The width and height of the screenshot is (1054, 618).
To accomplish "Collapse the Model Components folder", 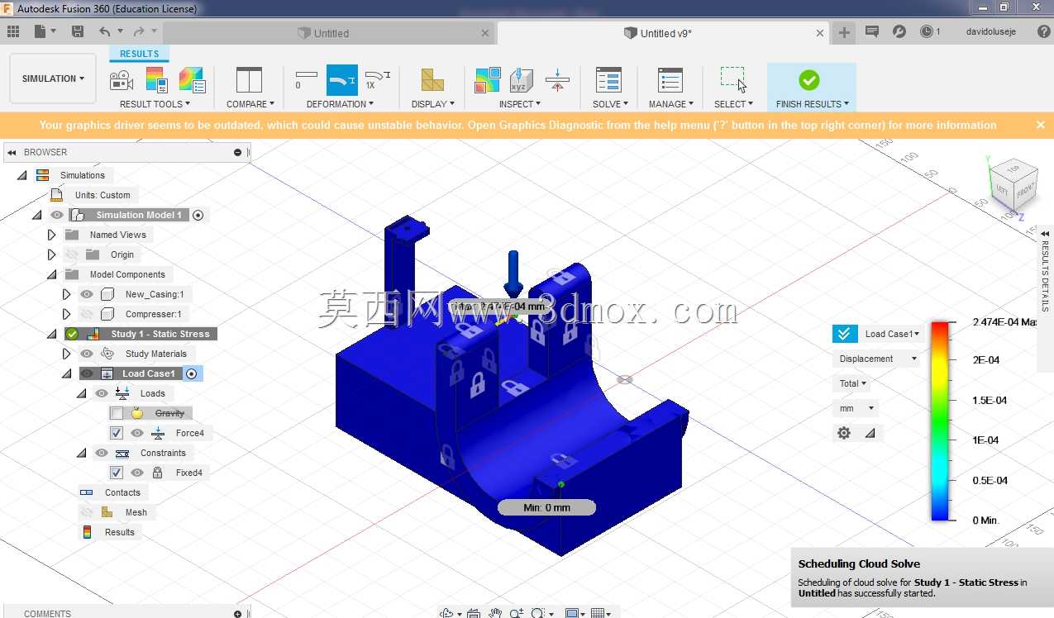I will [x=51, y=274].
